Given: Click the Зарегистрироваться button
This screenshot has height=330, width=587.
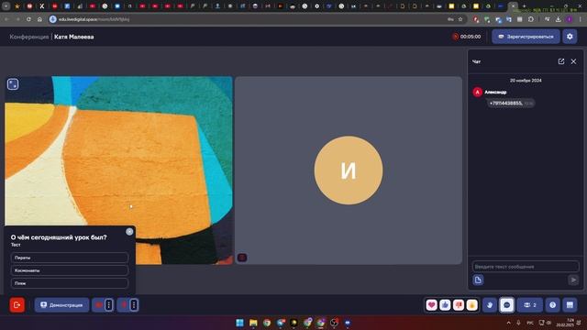Looking at the screenshot, I should pos(526,37).
